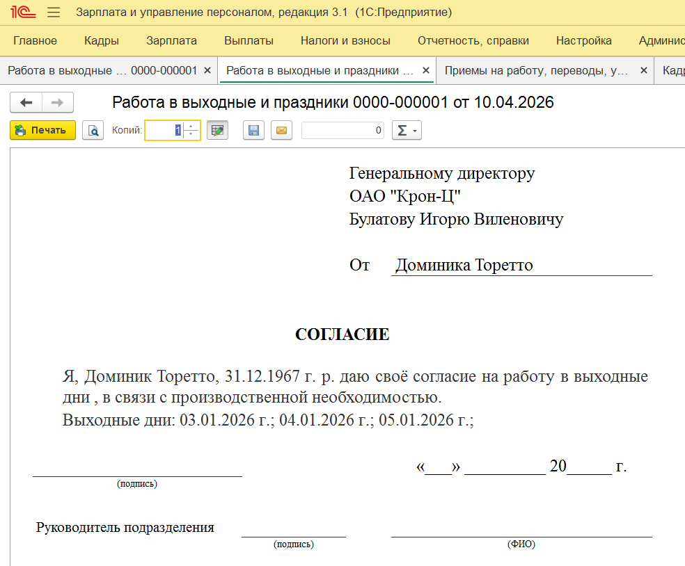
Task: Click the sum value field showing 0
Action: 343,130
